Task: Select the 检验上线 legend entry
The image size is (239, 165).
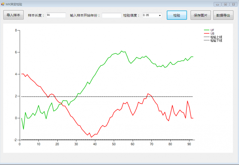Action: pos(216,37)
